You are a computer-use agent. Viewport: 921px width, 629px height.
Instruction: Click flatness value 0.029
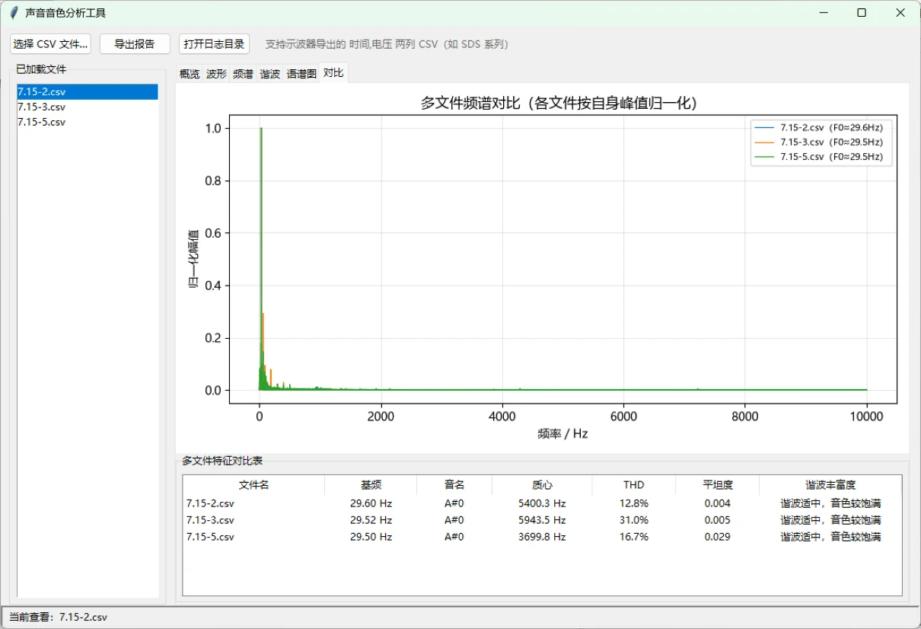[717, 537]
